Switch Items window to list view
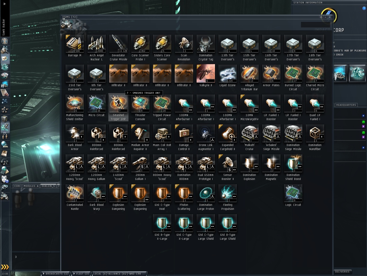367x276 pixels. pos(85,24)
